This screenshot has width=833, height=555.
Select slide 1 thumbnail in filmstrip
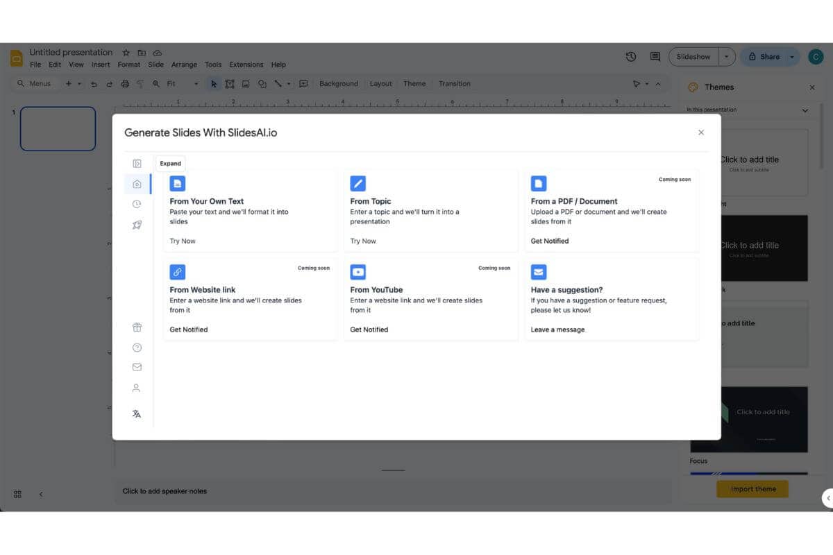click(x=58, y=128)
